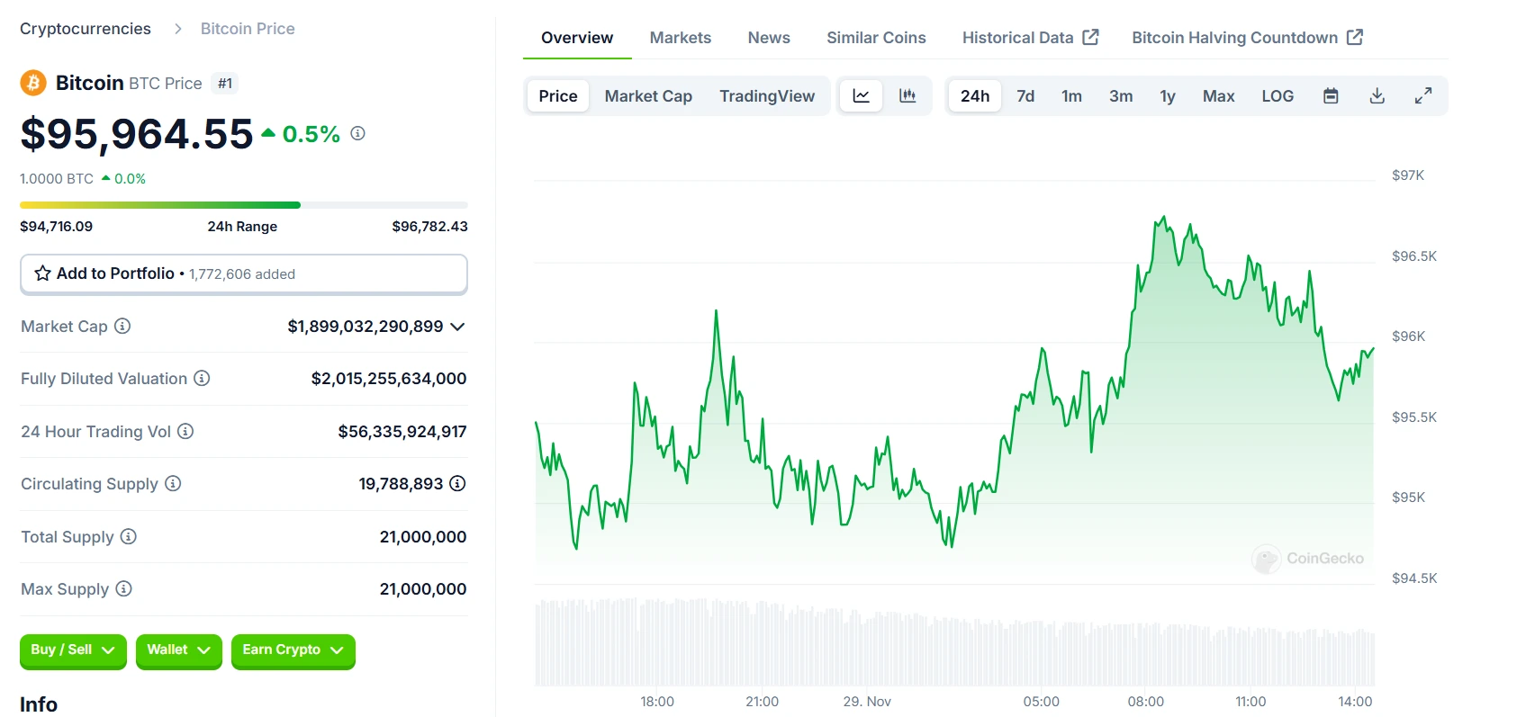This screenshot has height=717, width=1526.
Task: Click the Add to Portfolio button
Action: click(x=244, y=273)
